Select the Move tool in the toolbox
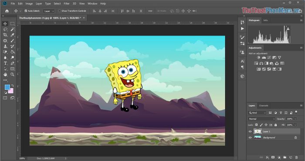Screen dimensions: 305x161 5,23
